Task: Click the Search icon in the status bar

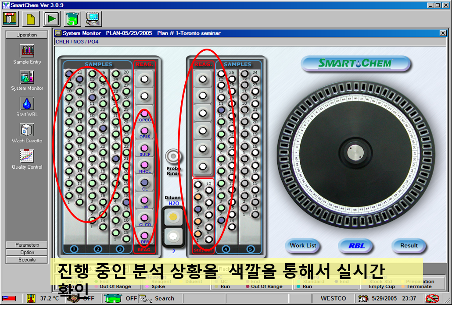Action: point(145,298)
